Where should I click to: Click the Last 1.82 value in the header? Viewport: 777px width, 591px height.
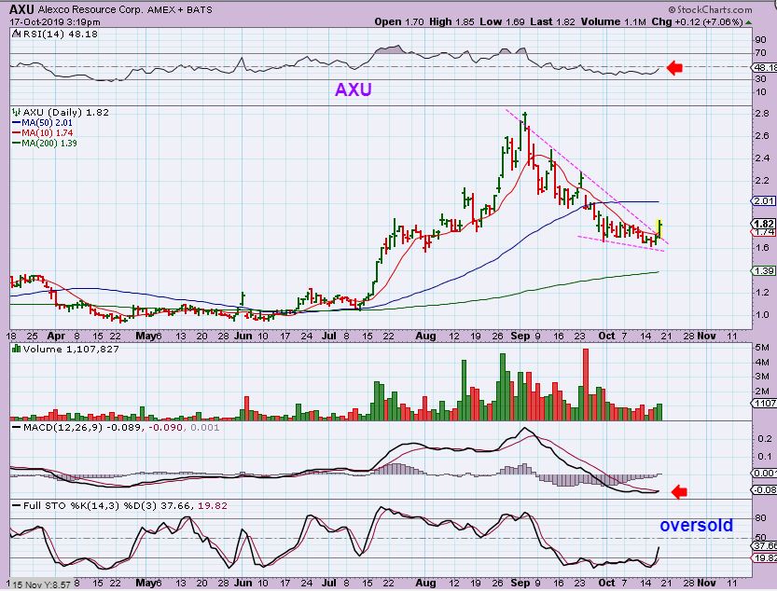pos(552,21)
